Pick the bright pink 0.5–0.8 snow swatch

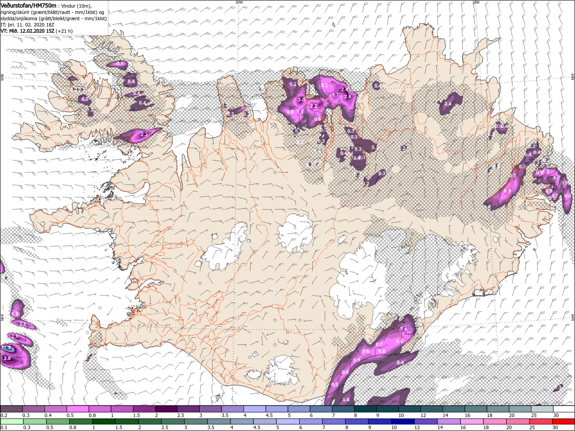(x=78, y=409)
